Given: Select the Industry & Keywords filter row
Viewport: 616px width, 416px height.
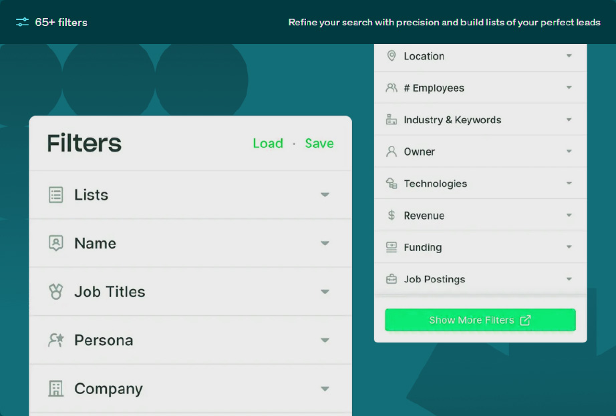Looking at the screenshot, I should pyautogui.click(x=452, y=120).
